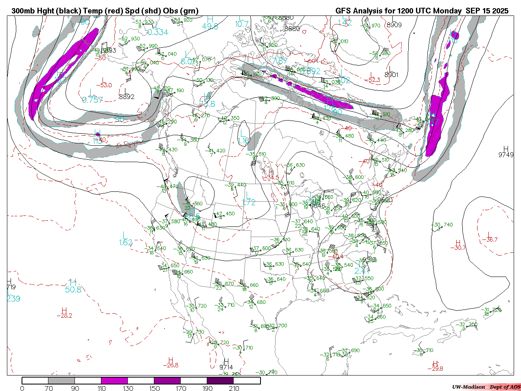Click the UW-Madison Dept of AOS credit
Image resolution: width=521 pixels, height=391 pixels.
coord(486,387)
